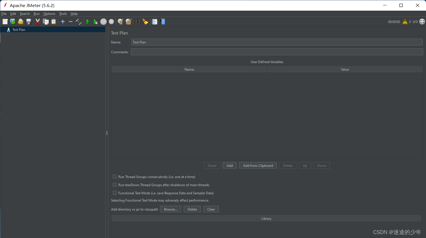Enable Functional Test Mode checkbox
Viewport: 426px width, 238px height.
tap(115, 193)
